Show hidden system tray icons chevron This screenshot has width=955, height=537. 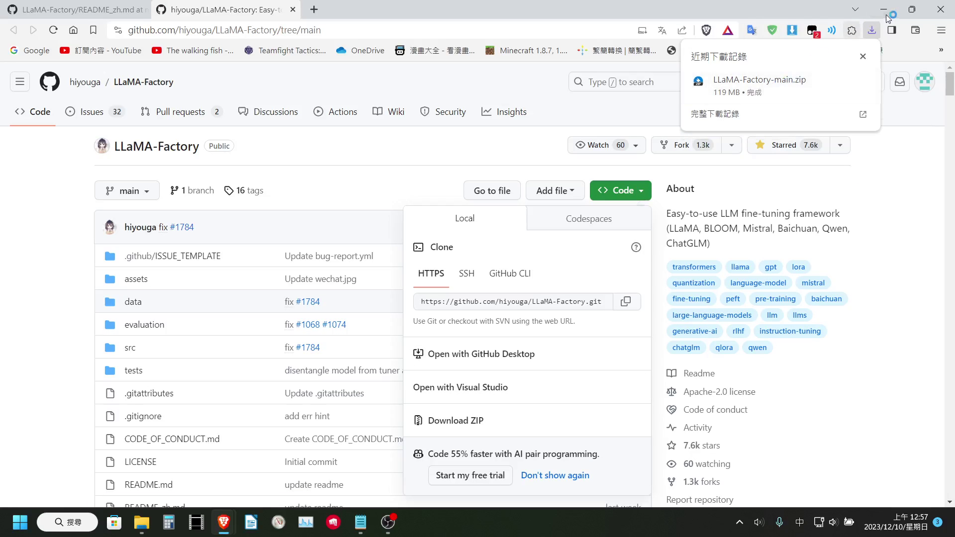tap(739, 522)
